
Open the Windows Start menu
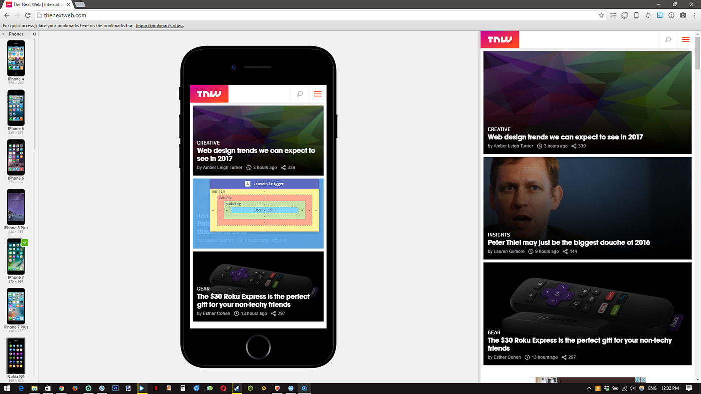pyautogui.click(x=7, y=388)
